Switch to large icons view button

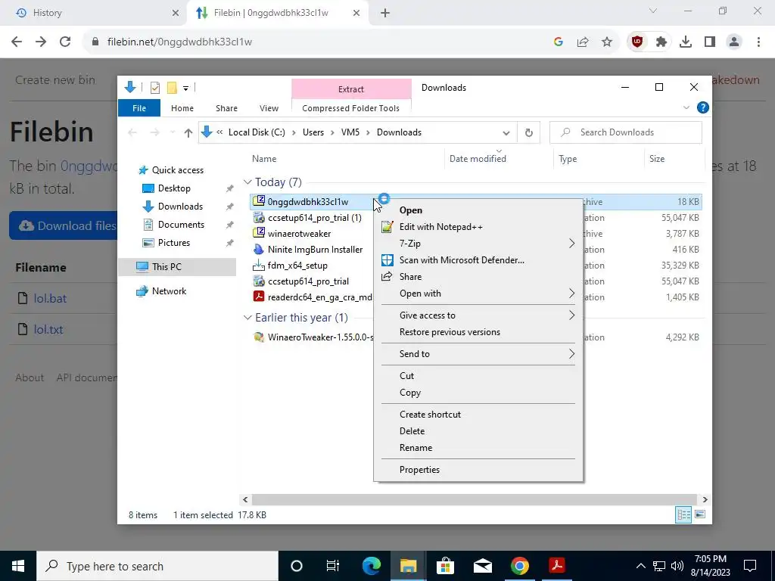point(700,514)
